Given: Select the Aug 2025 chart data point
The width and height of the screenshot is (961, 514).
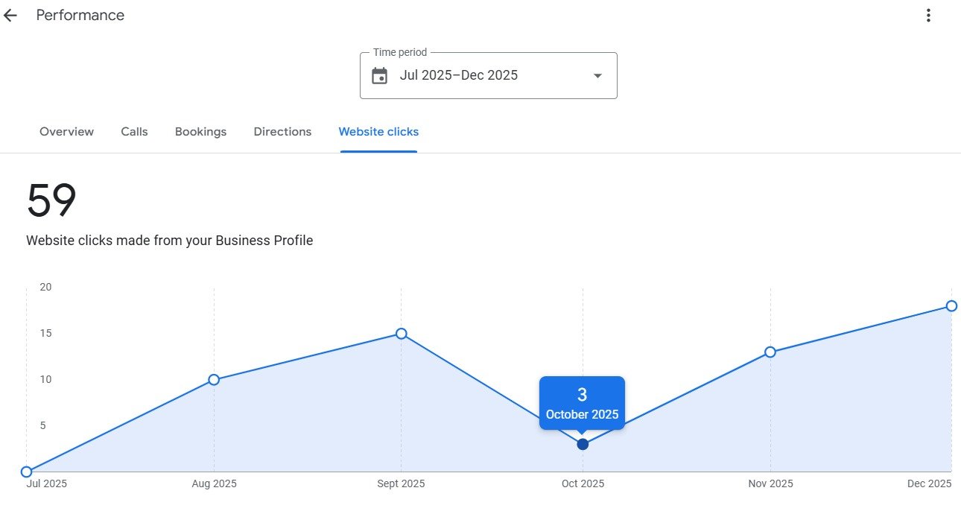Looking at the screenshot, I should 214,380.
